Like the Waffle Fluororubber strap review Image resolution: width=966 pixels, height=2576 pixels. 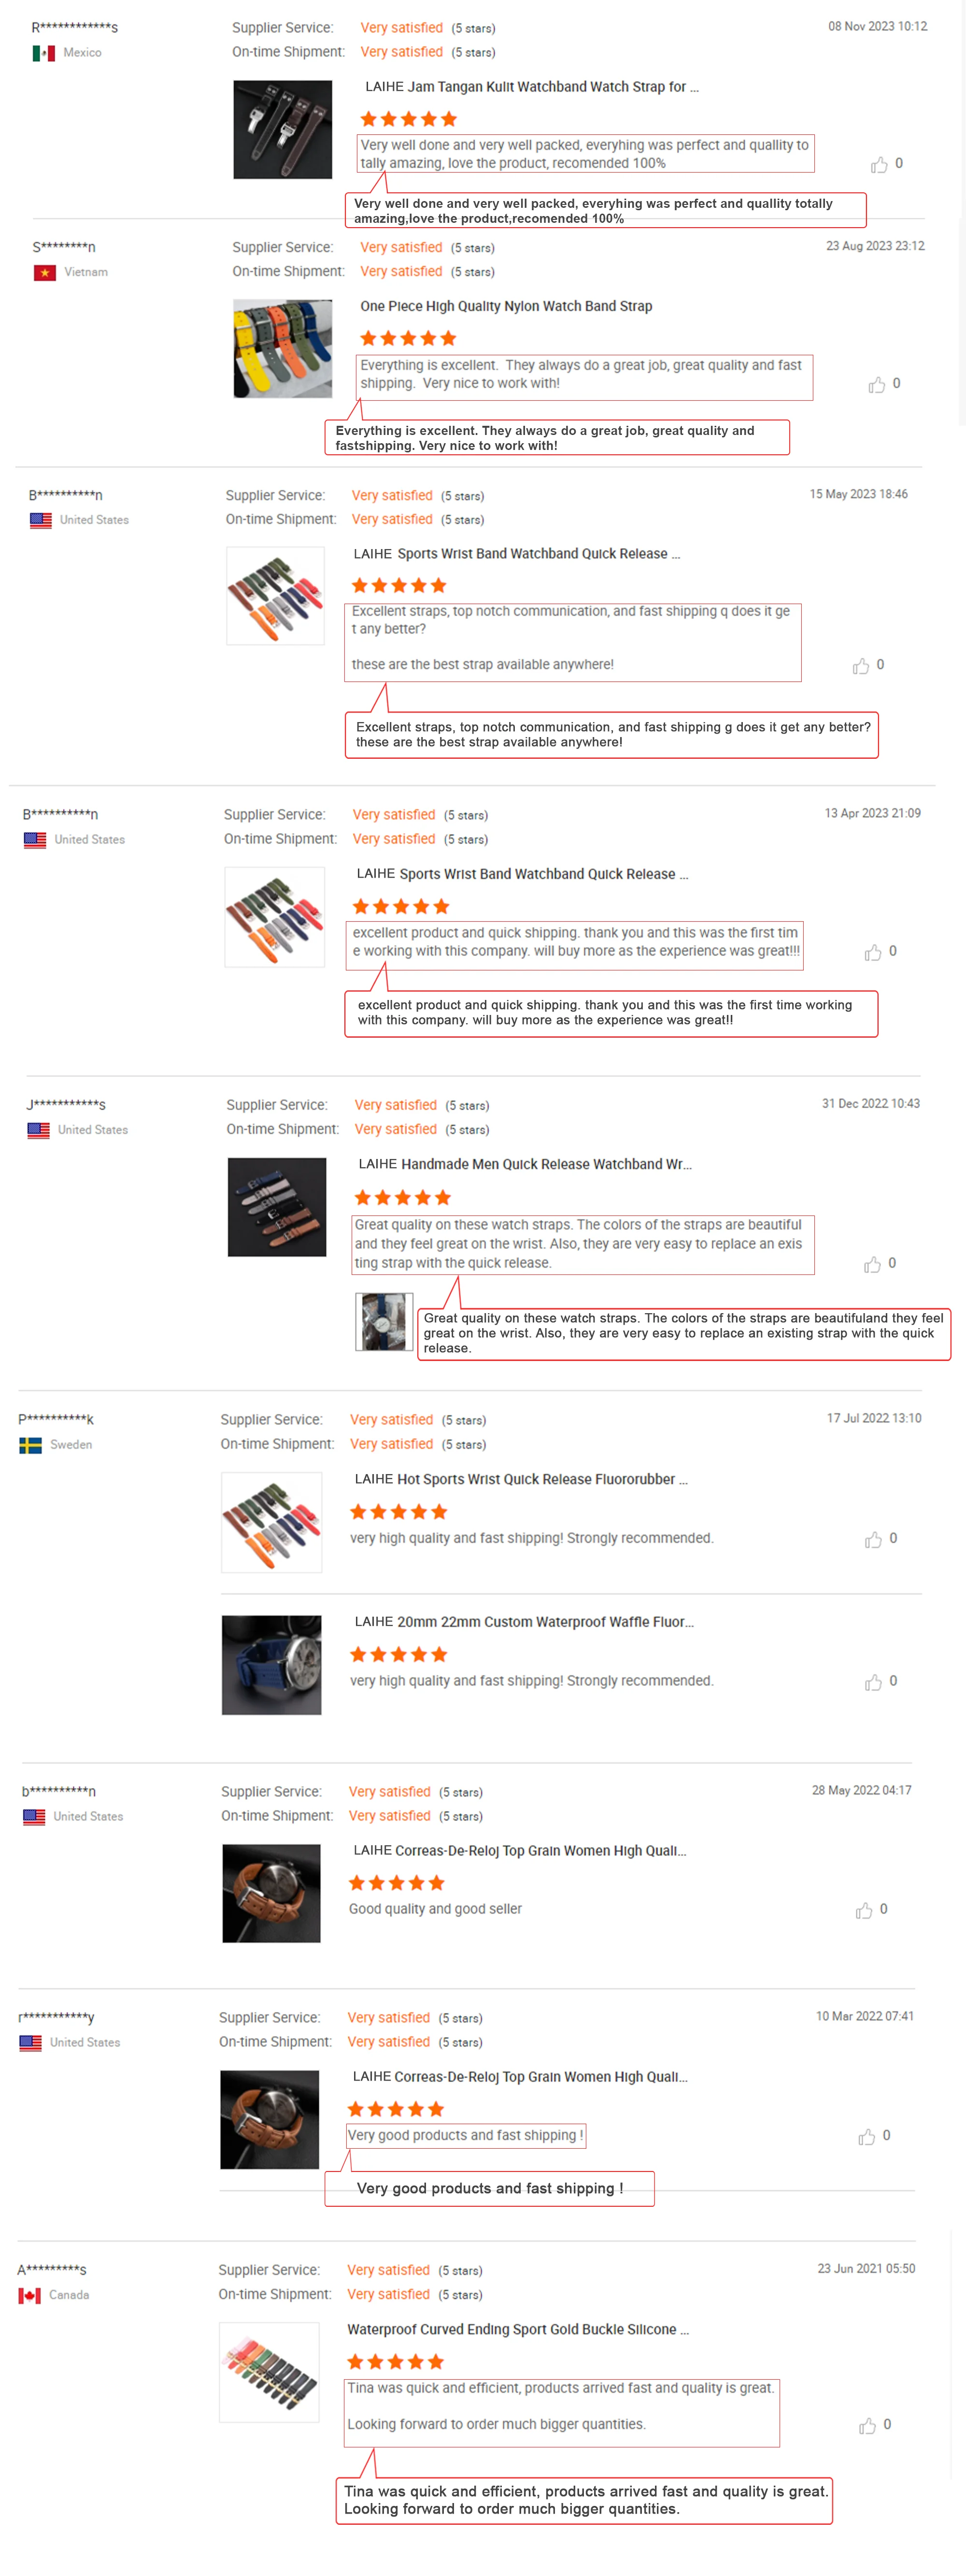click(x=874, y=1682)
